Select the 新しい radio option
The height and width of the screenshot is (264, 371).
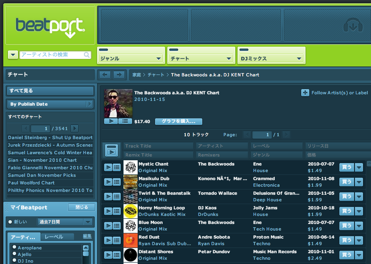[10, 222]
